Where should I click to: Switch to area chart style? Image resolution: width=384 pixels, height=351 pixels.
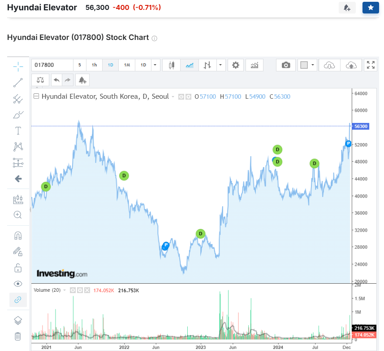(x=190, y=65)
